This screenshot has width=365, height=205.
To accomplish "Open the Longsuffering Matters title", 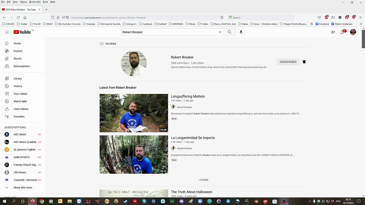I will [x=188, y=97].
